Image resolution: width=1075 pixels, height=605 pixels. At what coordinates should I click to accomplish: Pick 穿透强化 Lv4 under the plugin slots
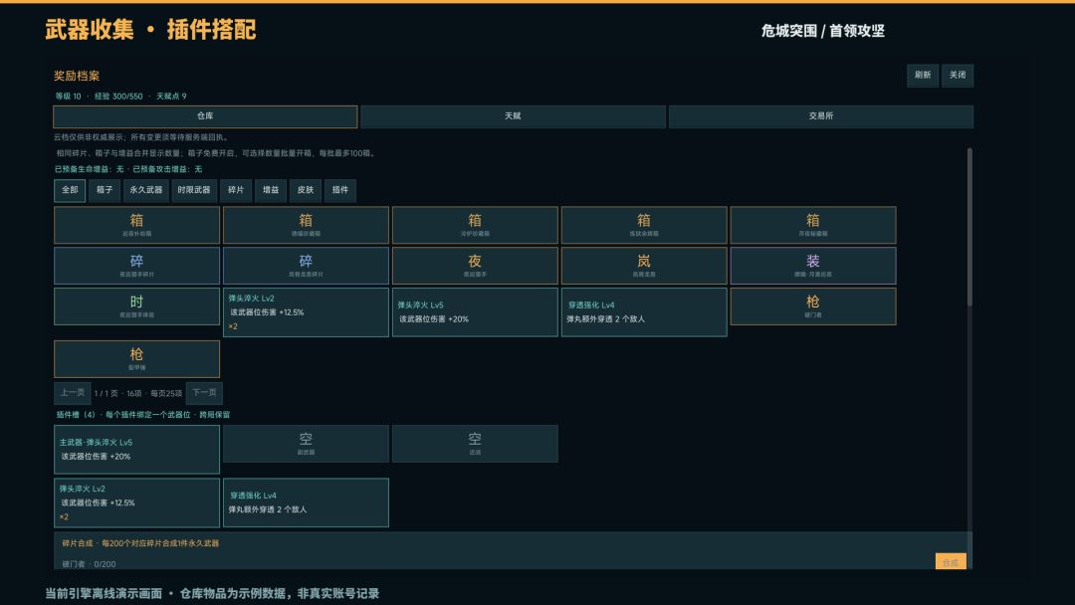306,503
